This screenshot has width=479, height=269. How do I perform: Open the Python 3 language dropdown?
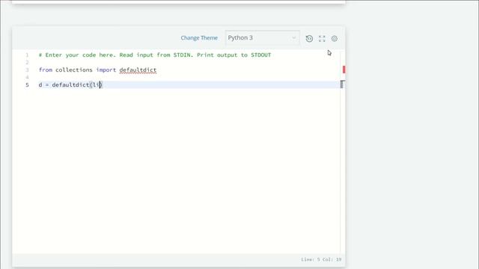click(x=263, y=38)
